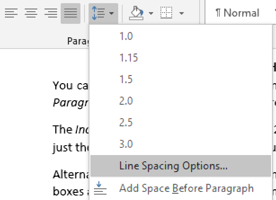This screenshot has width=276, height=200.
Task: Align paragraph text to the right
Action: [51, 13]
